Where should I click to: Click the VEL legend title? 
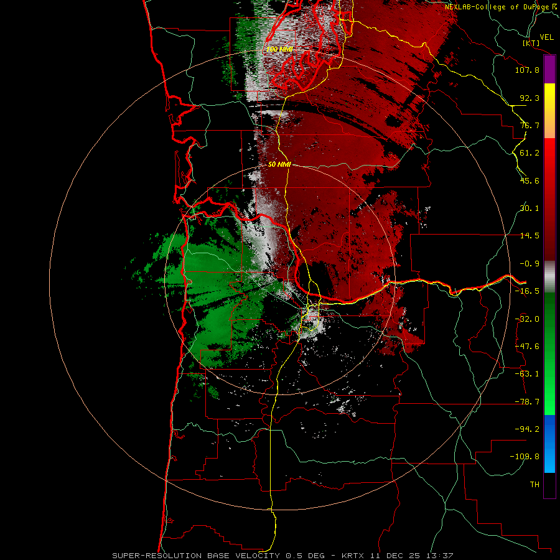546,37
